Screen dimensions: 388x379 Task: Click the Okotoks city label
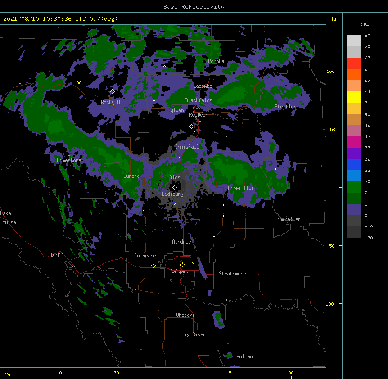(185, 315)
